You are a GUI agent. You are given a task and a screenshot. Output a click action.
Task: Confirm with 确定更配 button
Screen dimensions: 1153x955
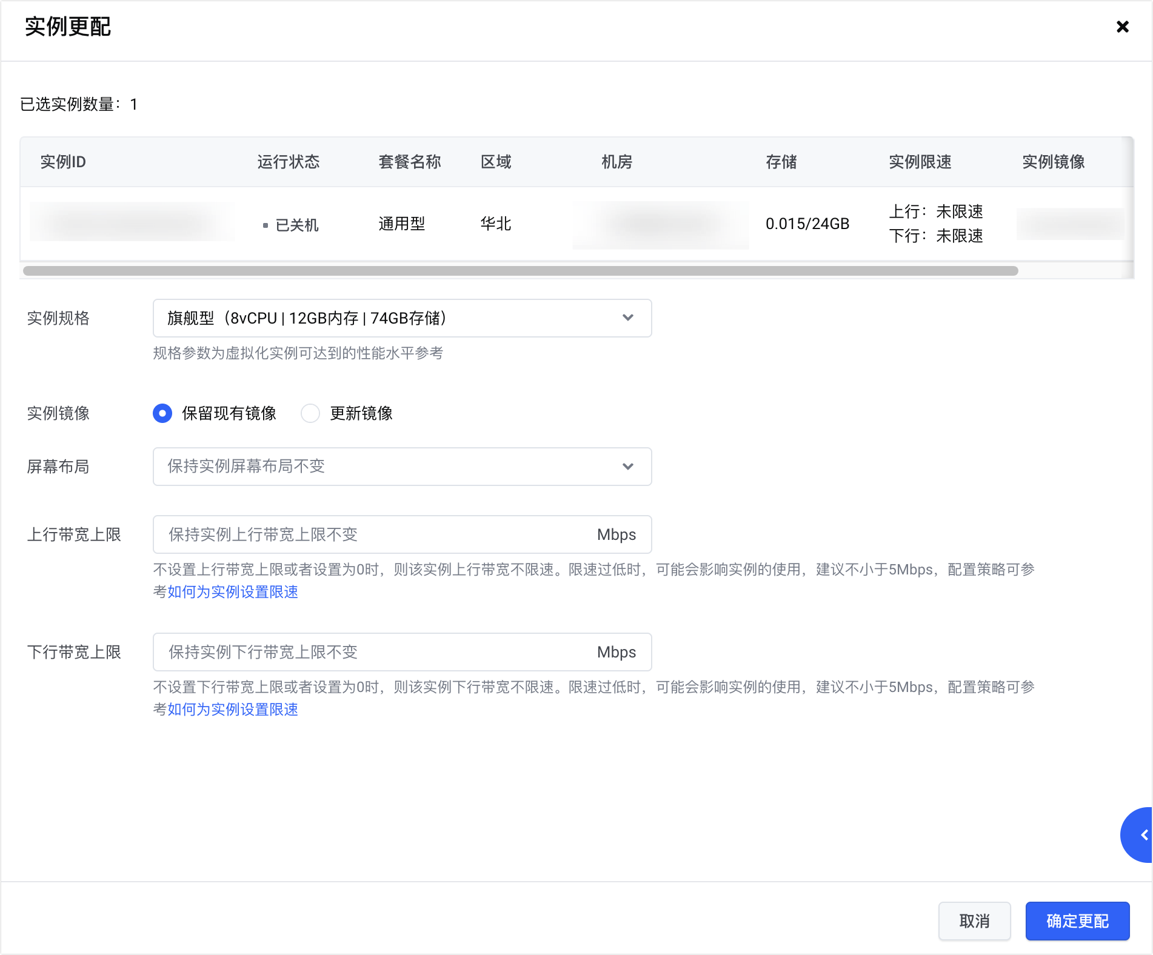(1077, 921)
